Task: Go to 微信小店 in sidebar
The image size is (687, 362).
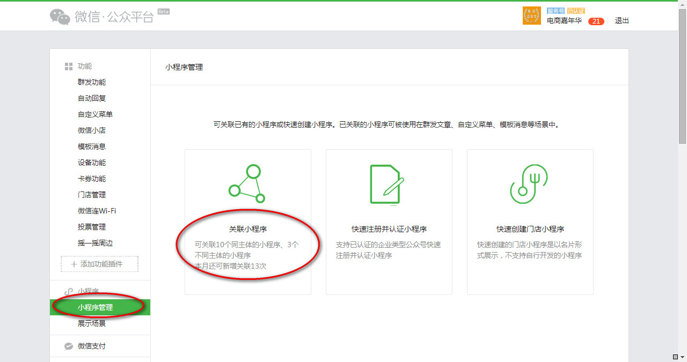Action: (92, 131)
